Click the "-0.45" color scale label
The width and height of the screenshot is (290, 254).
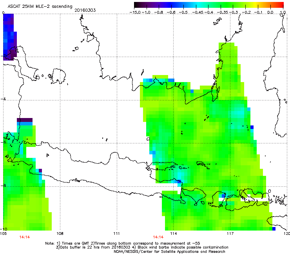click(198, 13)
